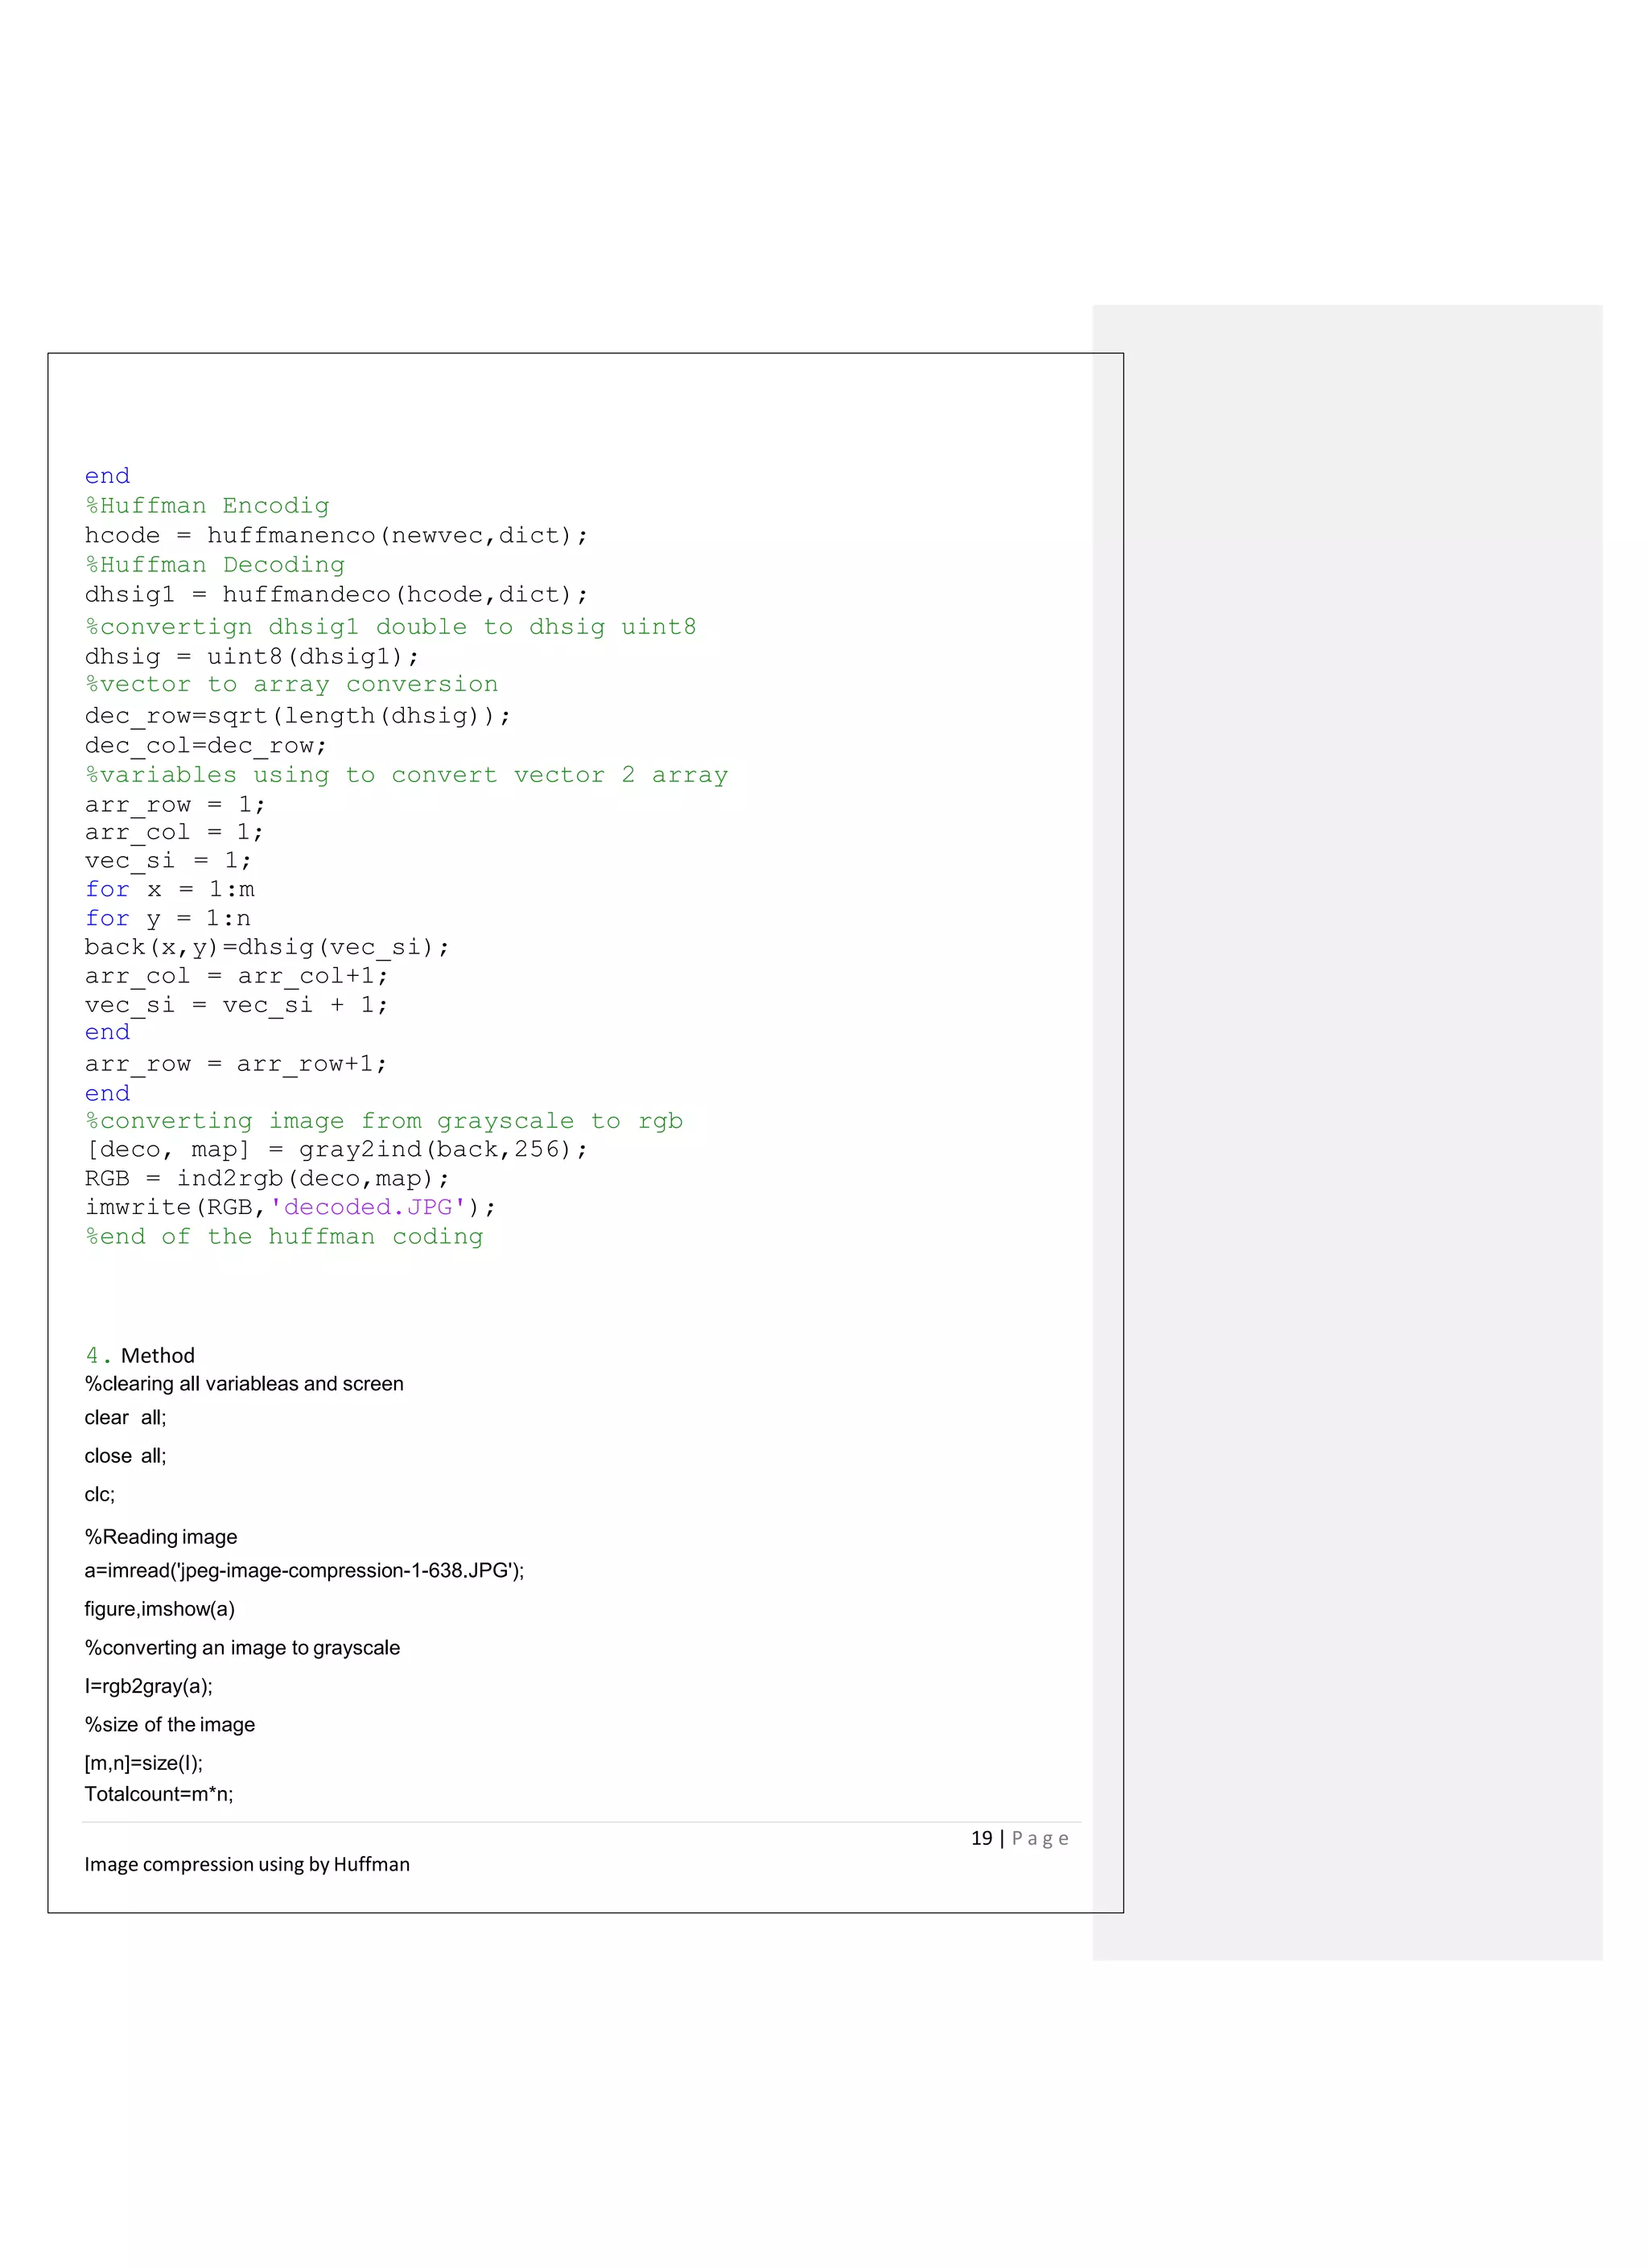This screenshot has width=1648, height=2268.
Task: Click the '19 | Page' page number
Action: pyautogui.click(x=1020, y=1839)
